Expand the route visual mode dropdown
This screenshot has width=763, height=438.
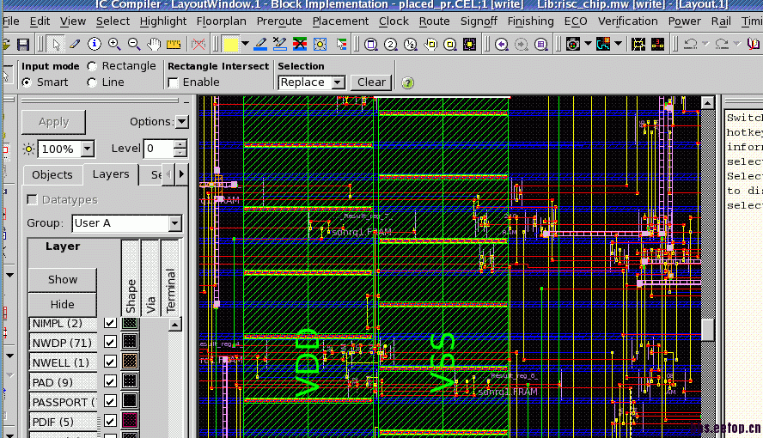coord(618,45)
